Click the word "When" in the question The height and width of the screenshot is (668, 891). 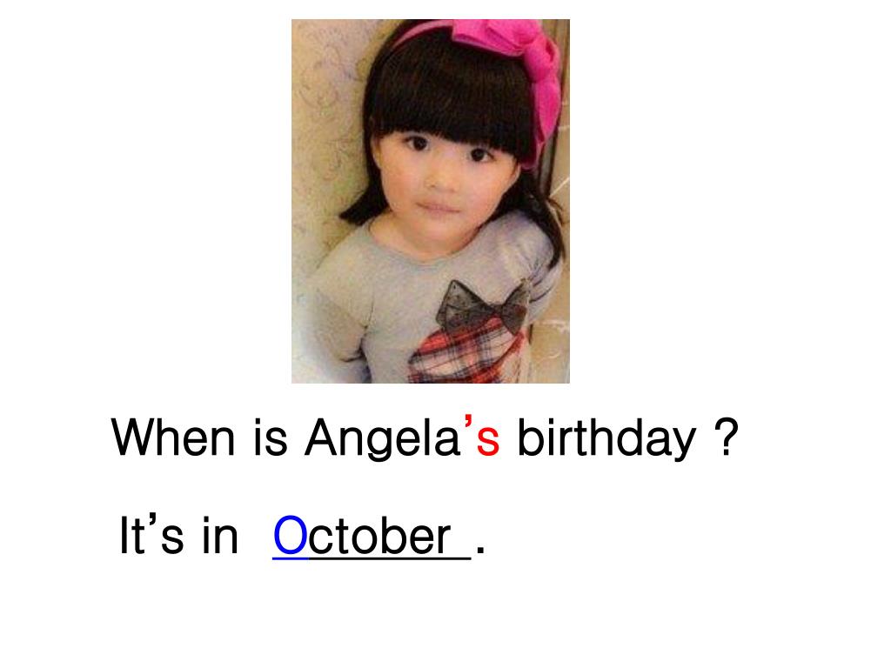(x=173, y=438)
